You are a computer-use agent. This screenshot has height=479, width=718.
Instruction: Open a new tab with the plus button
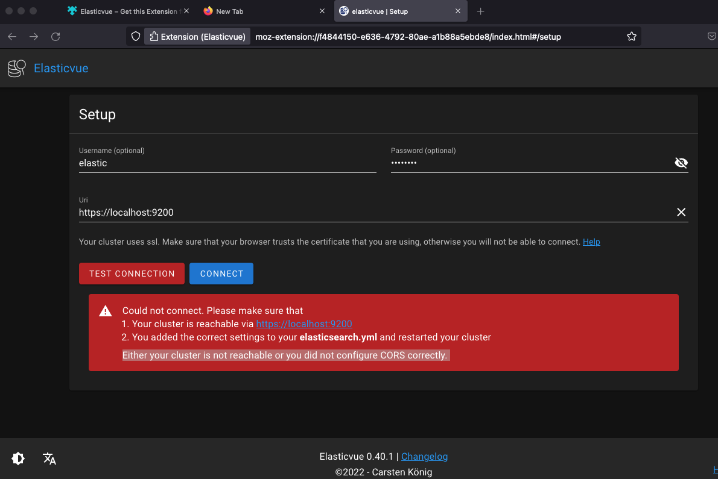pos(480,10)
